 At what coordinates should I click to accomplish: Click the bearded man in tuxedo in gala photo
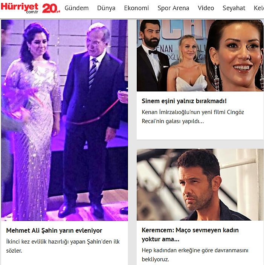(x=152, y=55)
